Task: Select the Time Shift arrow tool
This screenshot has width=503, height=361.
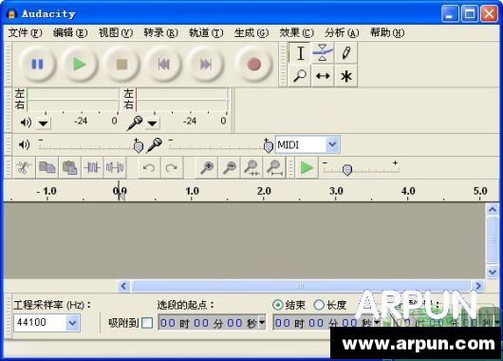Action: click(x=323, y=76)
